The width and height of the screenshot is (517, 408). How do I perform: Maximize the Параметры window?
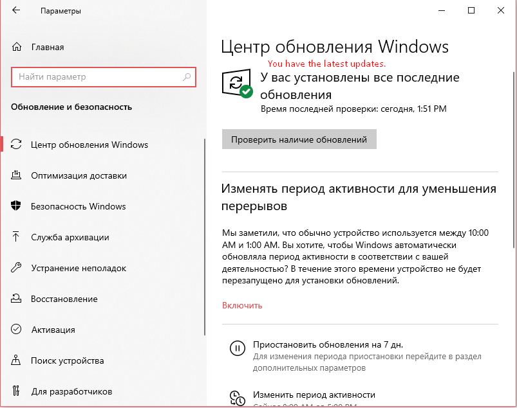(x=471, y=10)
